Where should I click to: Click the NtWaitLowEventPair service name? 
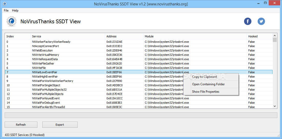coord(45,72)
